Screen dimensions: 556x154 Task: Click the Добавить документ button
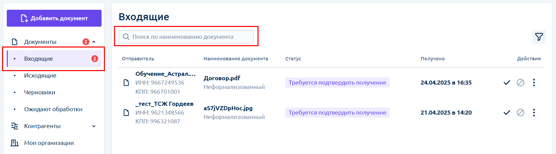click(x=54, y=18)
